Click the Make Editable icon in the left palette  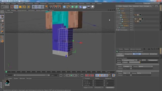2,12
